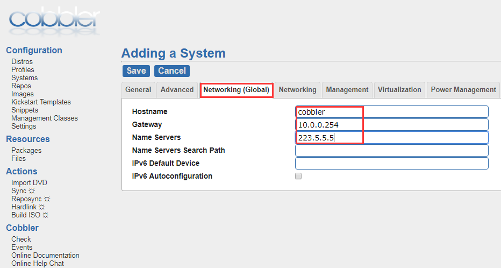Open the Online Documentation link
Image resolution: width=501 pixels, height=268 pixels.
(x=45, y=255)
